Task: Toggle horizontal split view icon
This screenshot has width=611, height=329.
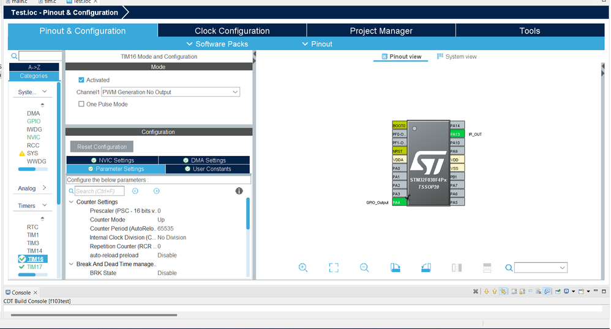Action: pos(487,267)
